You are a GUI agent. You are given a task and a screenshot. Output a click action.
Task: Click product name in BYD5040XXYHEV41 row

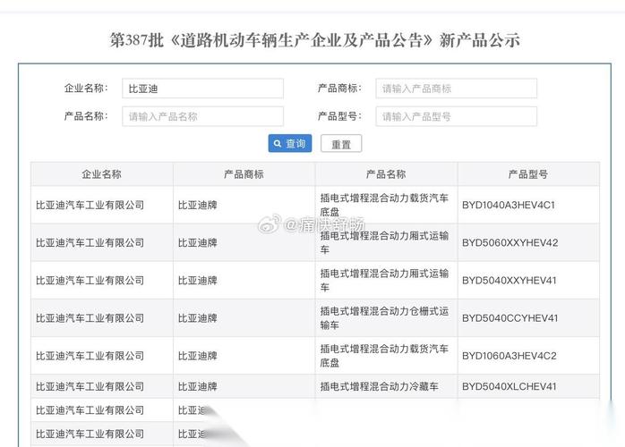(x=384, y=280)
